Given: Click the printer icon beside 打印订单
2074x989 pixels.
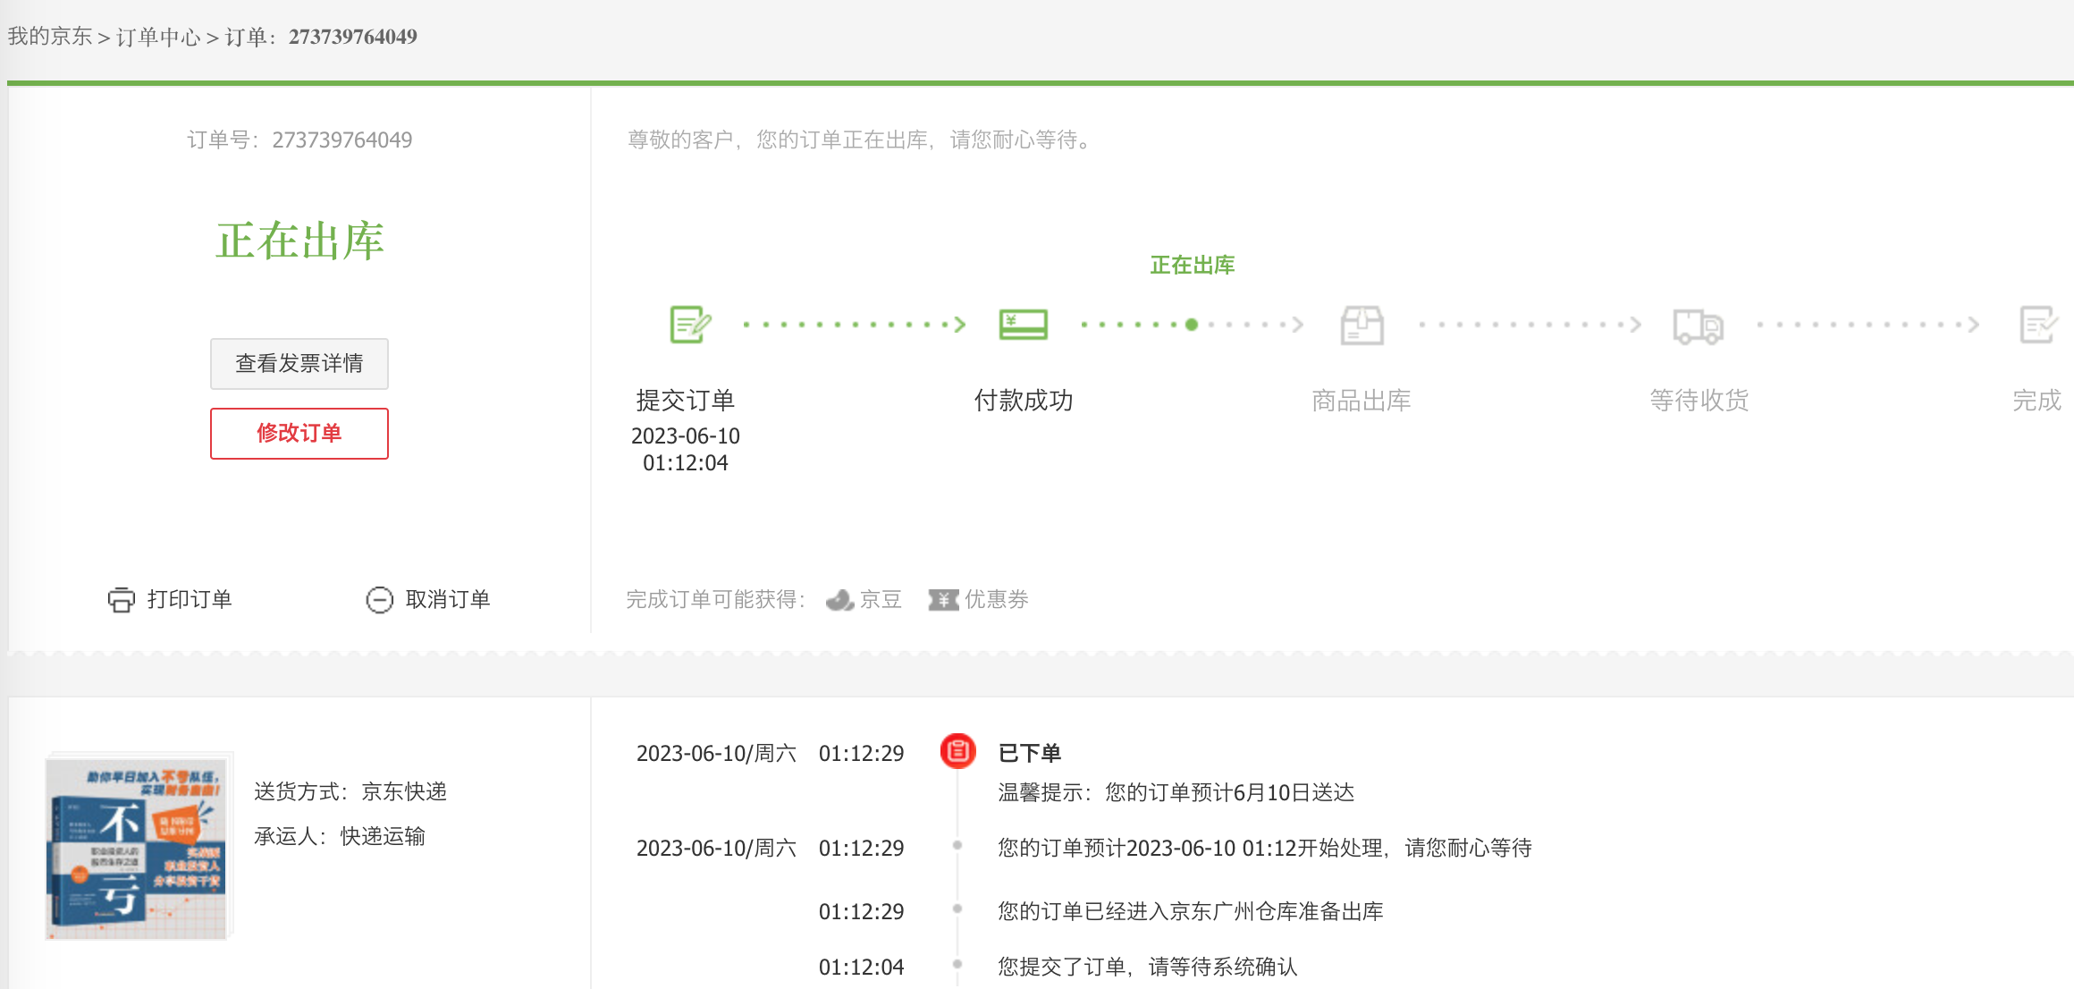Looking at the screenshot, I should pyautogui.click(x=122, y=600).
